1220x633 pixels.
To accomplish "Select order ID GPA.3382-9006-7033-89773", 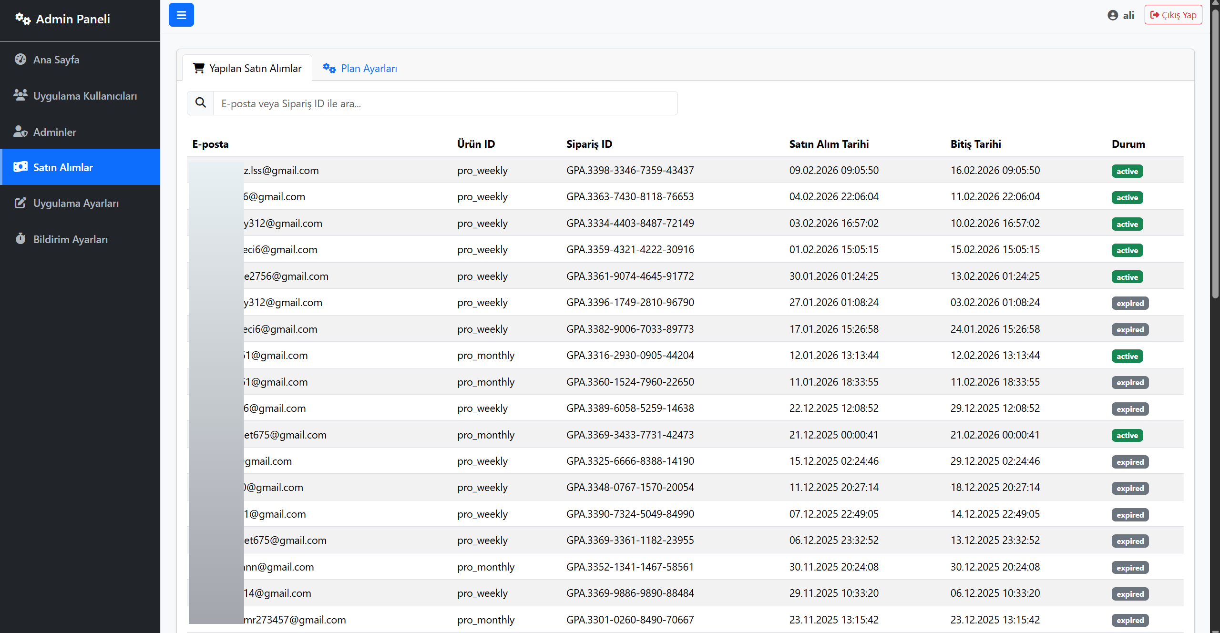I will 630,329.
